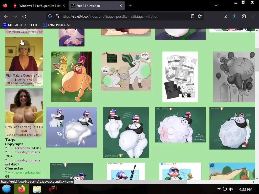Viewport: 259px width, 194px height.
Task: Bookmark this page with the star icon
Action: (200, 16)
